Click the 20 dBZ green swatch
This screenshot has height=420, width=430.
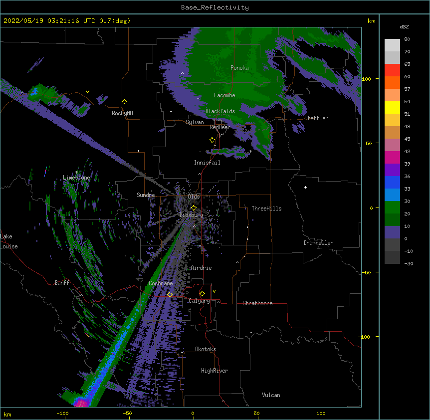(392, 219)
